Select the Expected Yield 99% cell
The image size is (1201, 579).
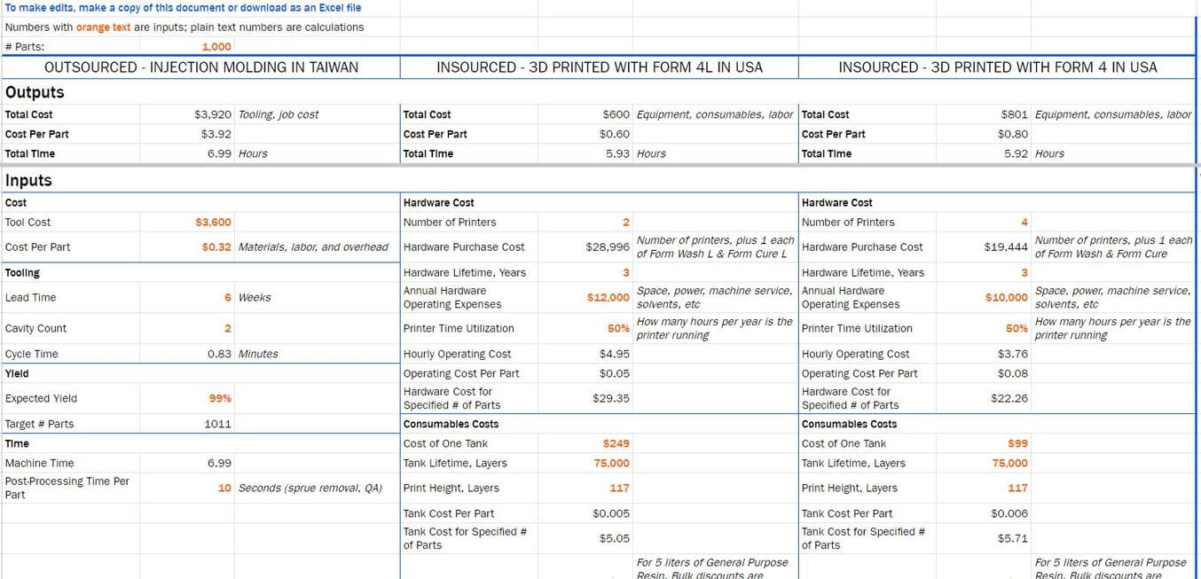coord(219,399)
